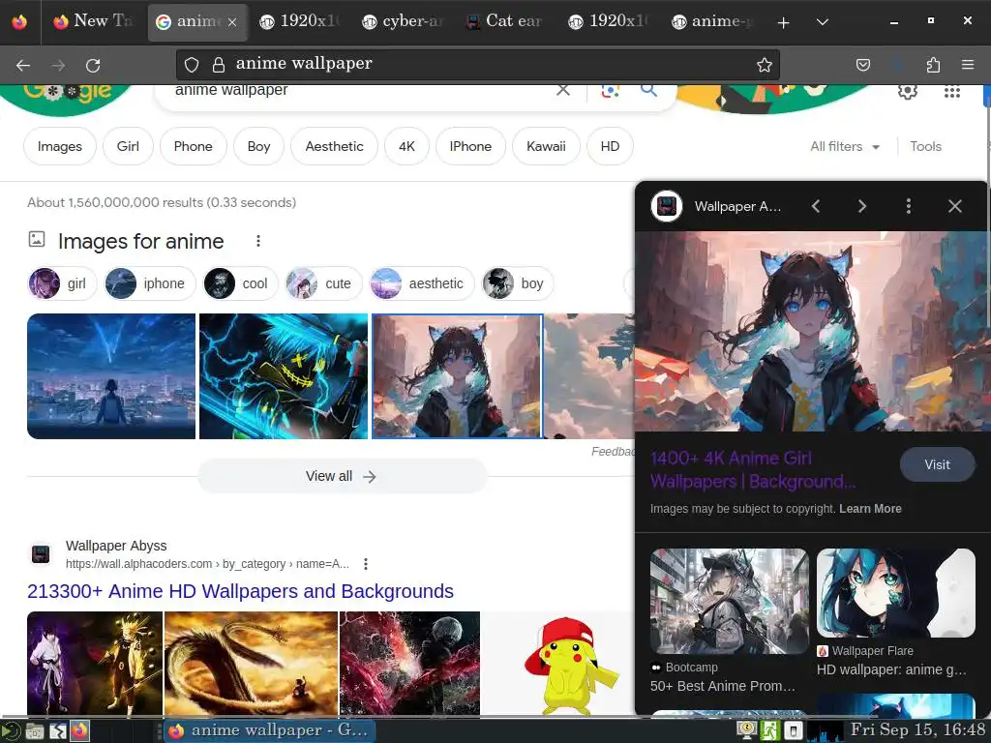Open 213300+ Anime HD Wallpapers result link
The height and width of the screenshot is (743, 991).
coord(240,591)
